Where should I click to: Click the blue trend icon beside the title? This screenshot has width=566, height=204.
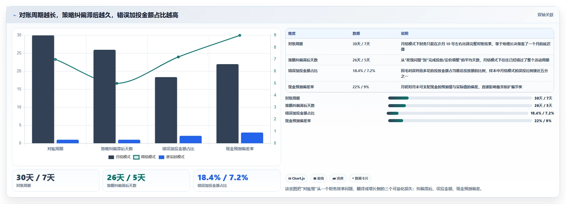tap(14, 15)
